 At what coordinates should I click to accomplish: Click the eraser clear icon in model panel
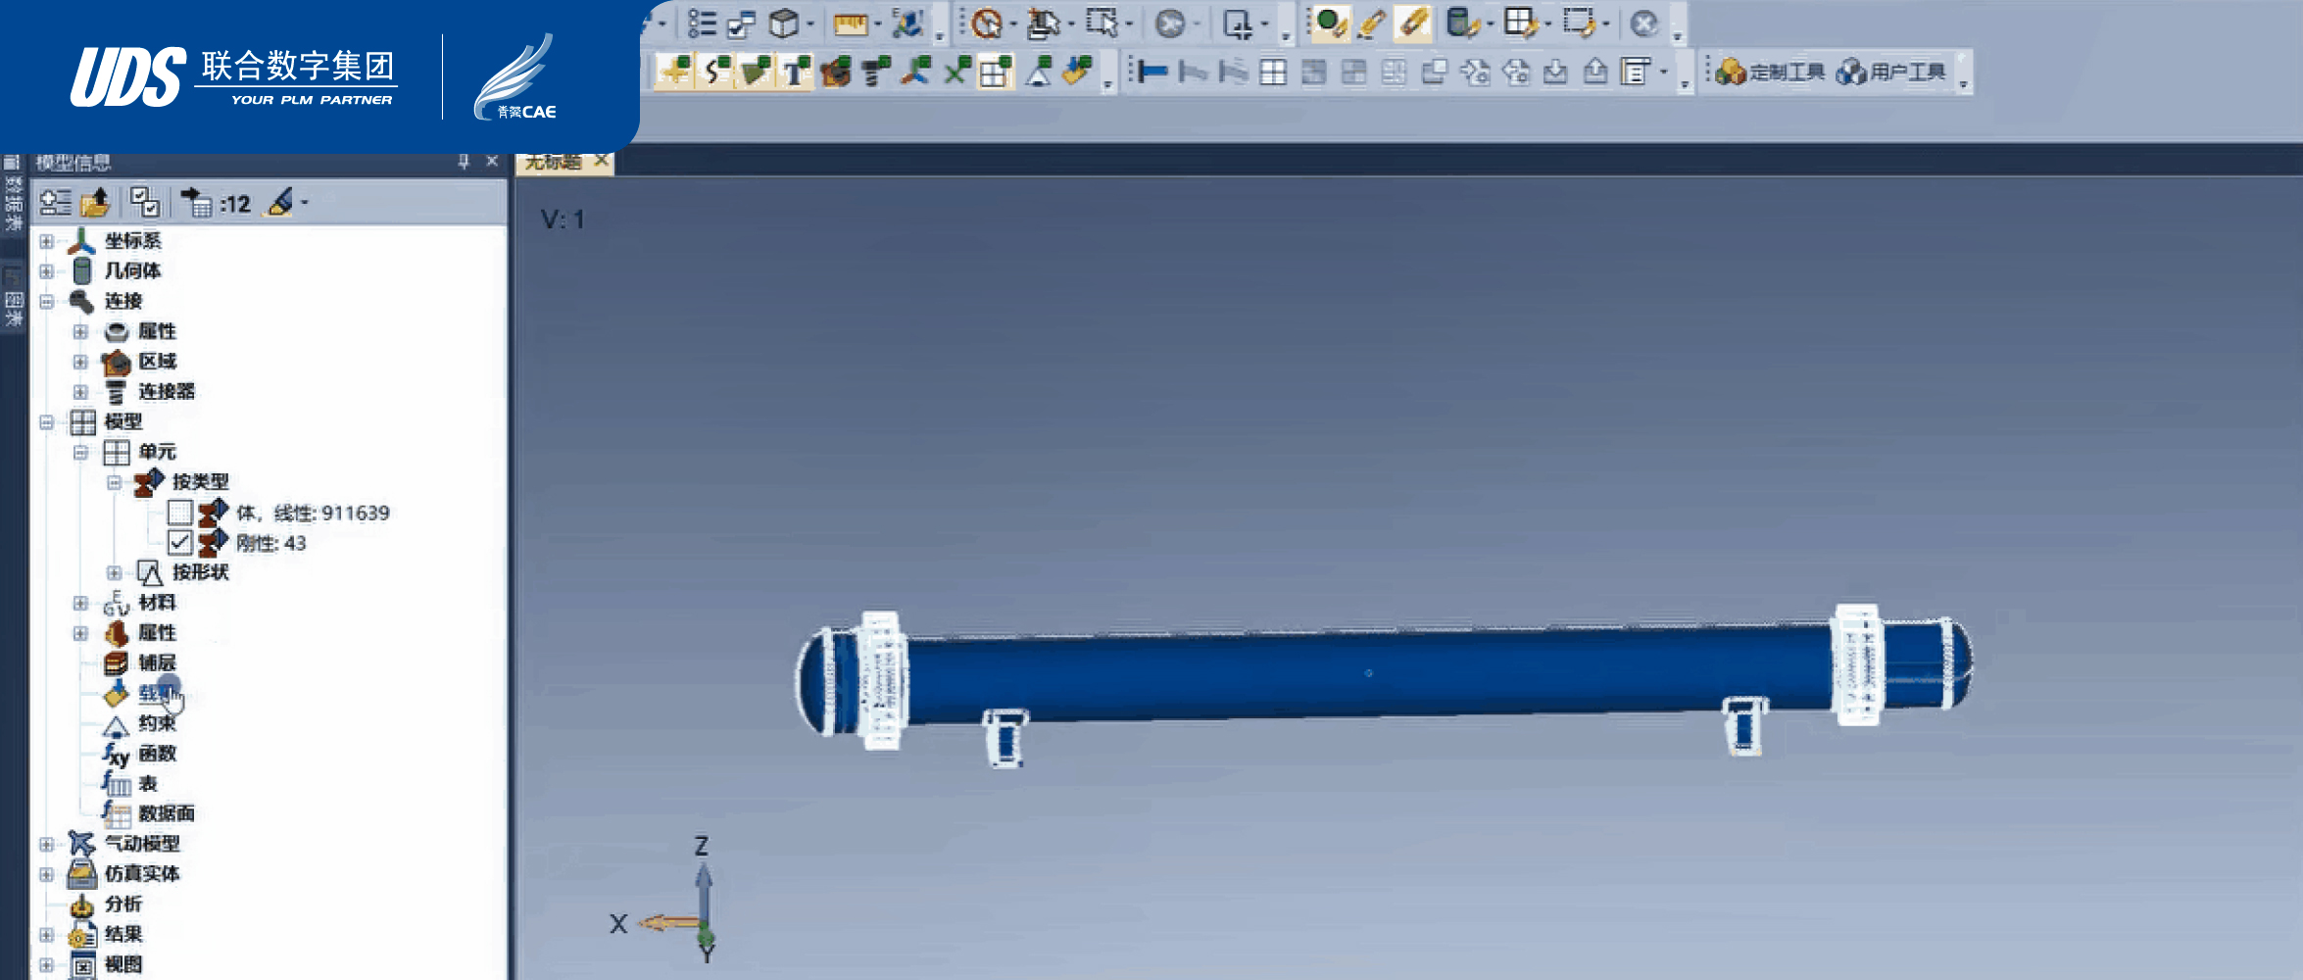click(280, 203)
